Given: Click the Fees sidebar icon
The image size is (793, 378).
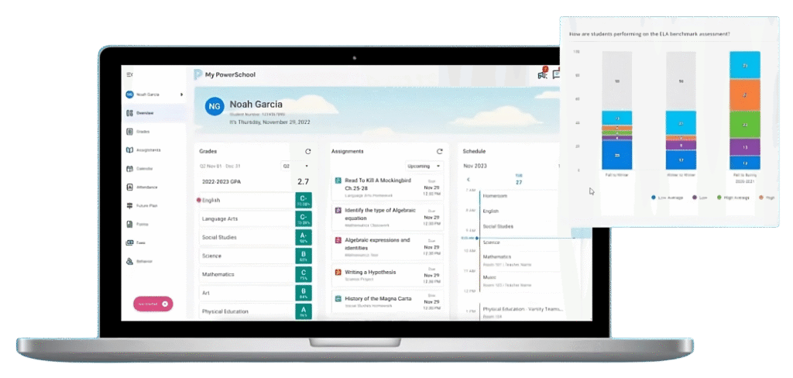Looking at the screenshot, I should pos(129,243).
